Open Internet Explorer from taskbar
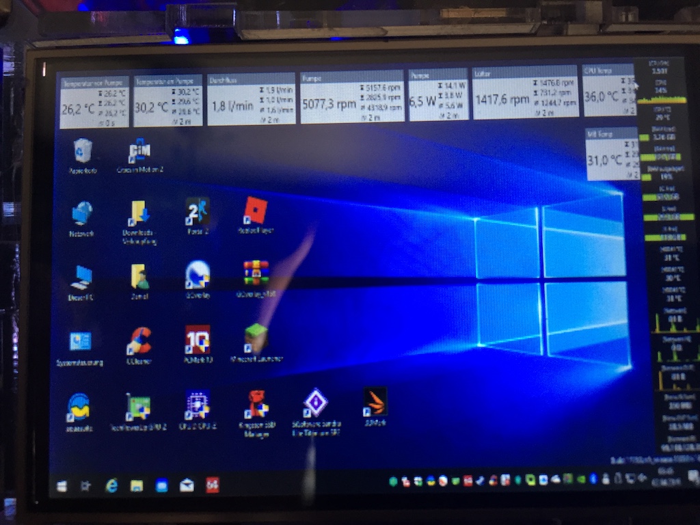 pyautogui.click(x=111, y=485)
